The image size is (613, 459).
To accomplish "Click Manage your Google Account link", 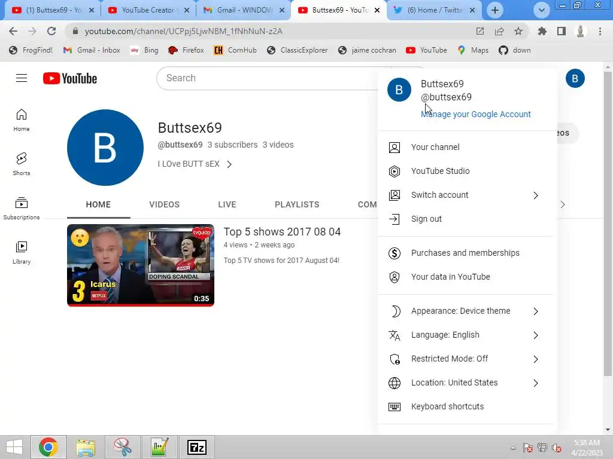I will [x=475, y=114].
